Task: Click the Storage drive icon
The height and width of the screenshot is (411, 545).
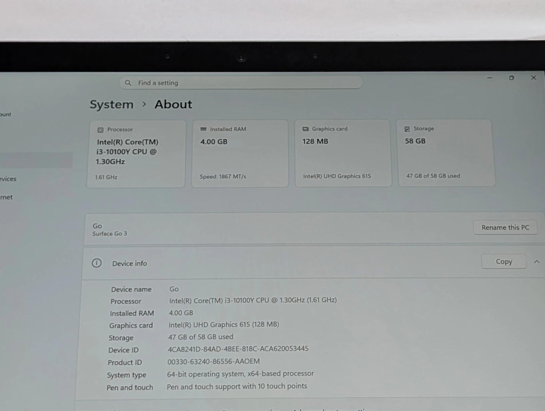Action: click(x=407, y=129)
